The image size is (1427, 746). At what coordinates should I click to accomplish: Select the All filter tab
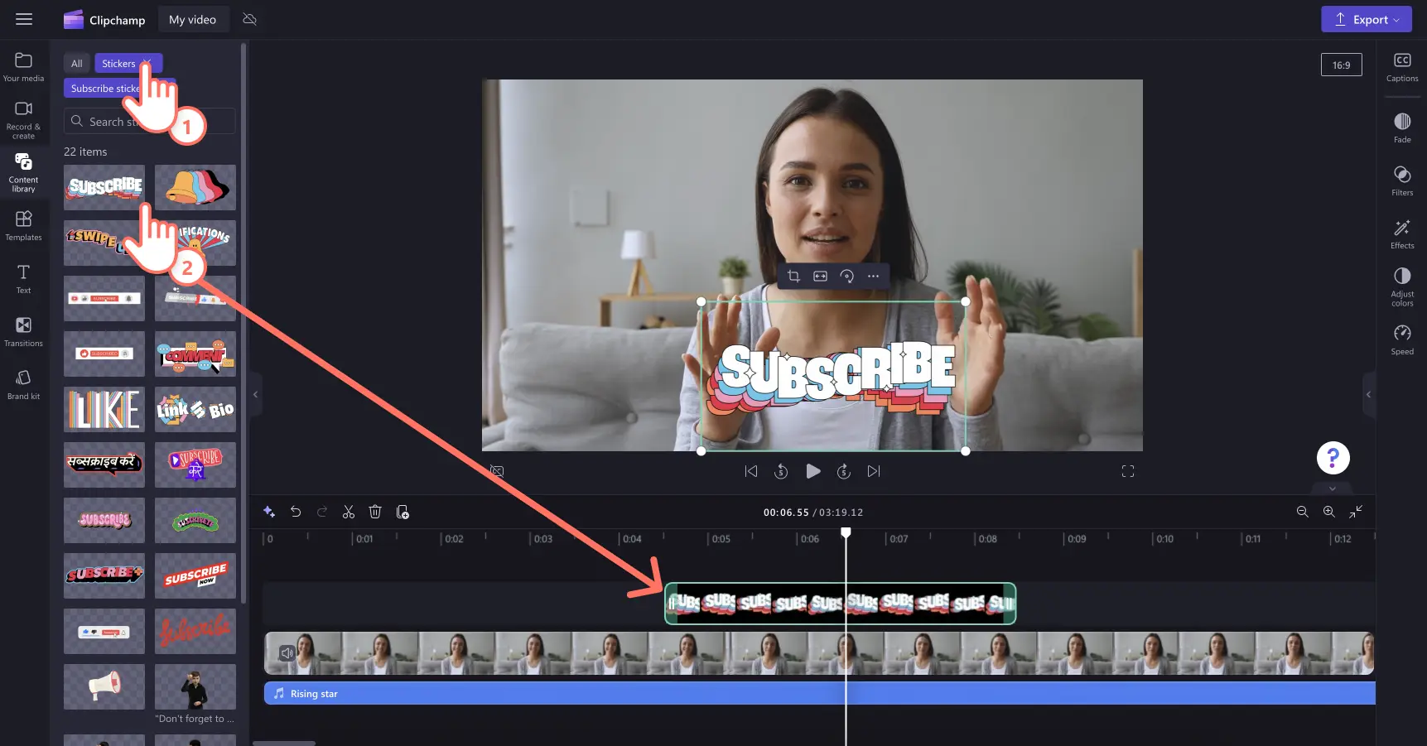tap(77, 63)
